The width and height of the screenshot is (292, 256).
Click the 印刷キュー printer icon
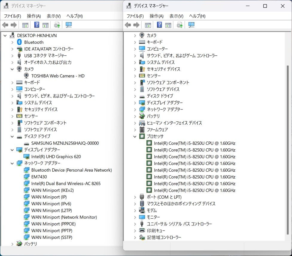pyautogui.click(x=142, y=231)
